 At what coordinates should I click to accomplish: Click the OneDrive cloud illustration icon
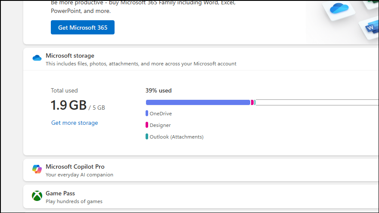[339, 9]
